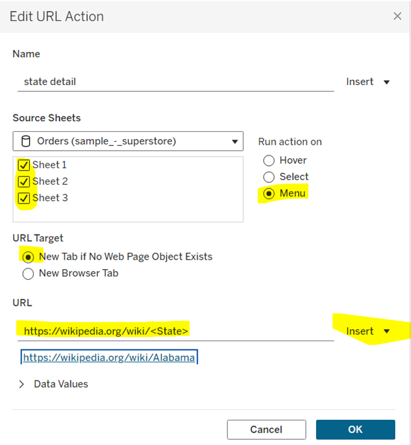The height and width of the screenshot is (445, 411).
Task: Click the URL field with wikipedia address
Action: point(175,331)
